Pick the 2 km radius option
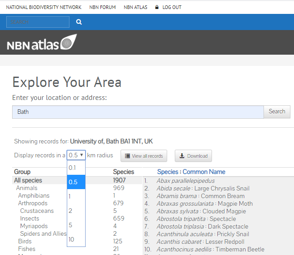Screen dimensions: 294x255 76,211
